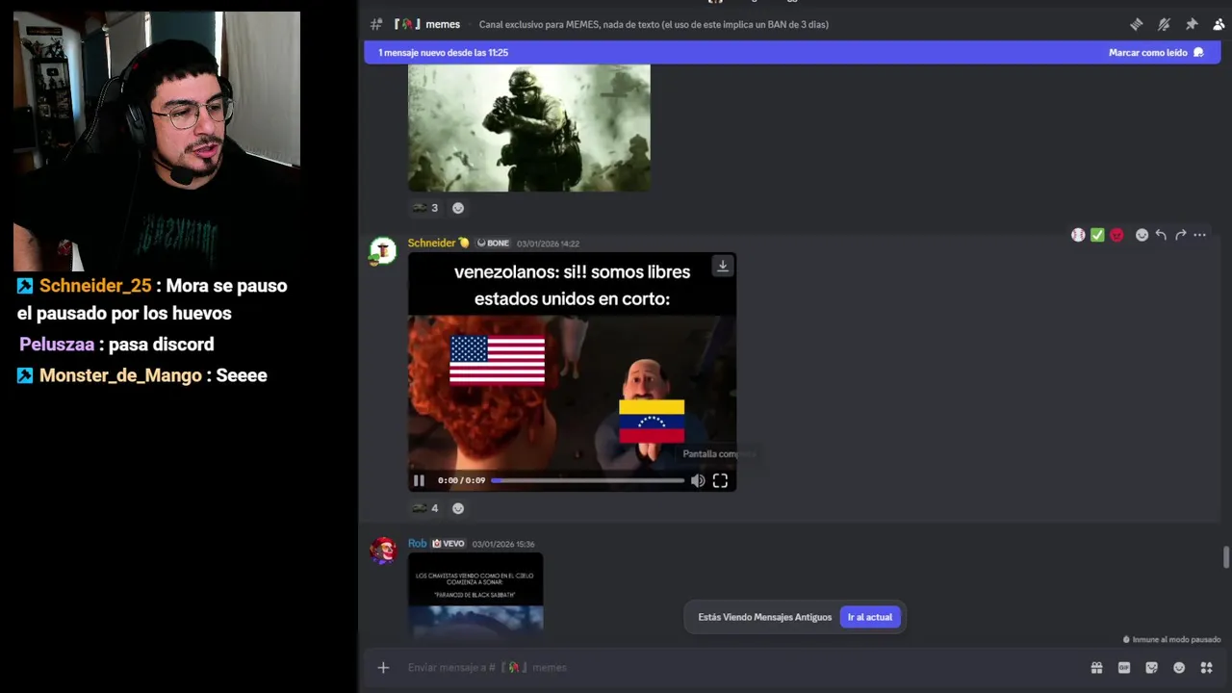The width and height of the screenshot is (1232, 693).
Task: Click the streamer webcam overlay
Action: pyautogui.click(x=157, y=141)
